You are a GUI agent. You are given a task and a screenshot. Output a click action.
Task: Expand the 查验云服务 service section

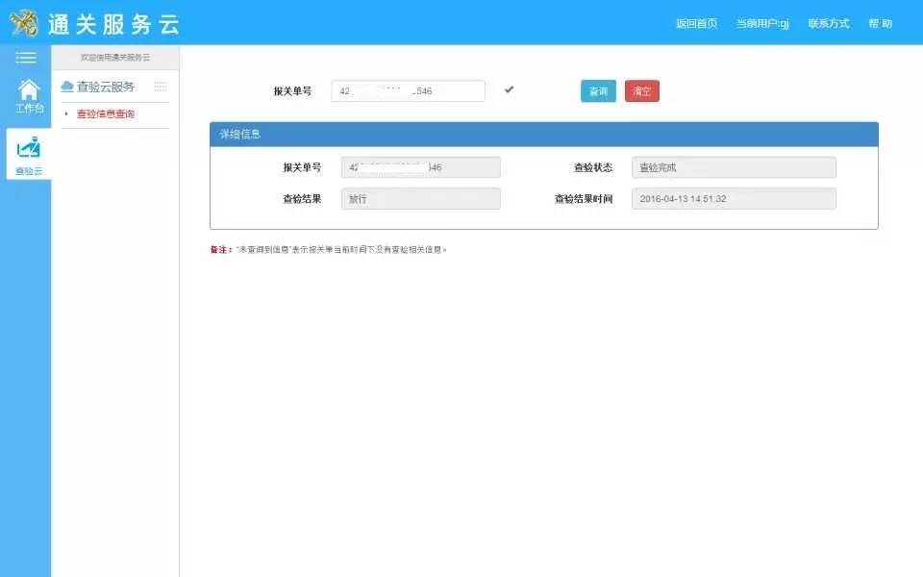100,86
